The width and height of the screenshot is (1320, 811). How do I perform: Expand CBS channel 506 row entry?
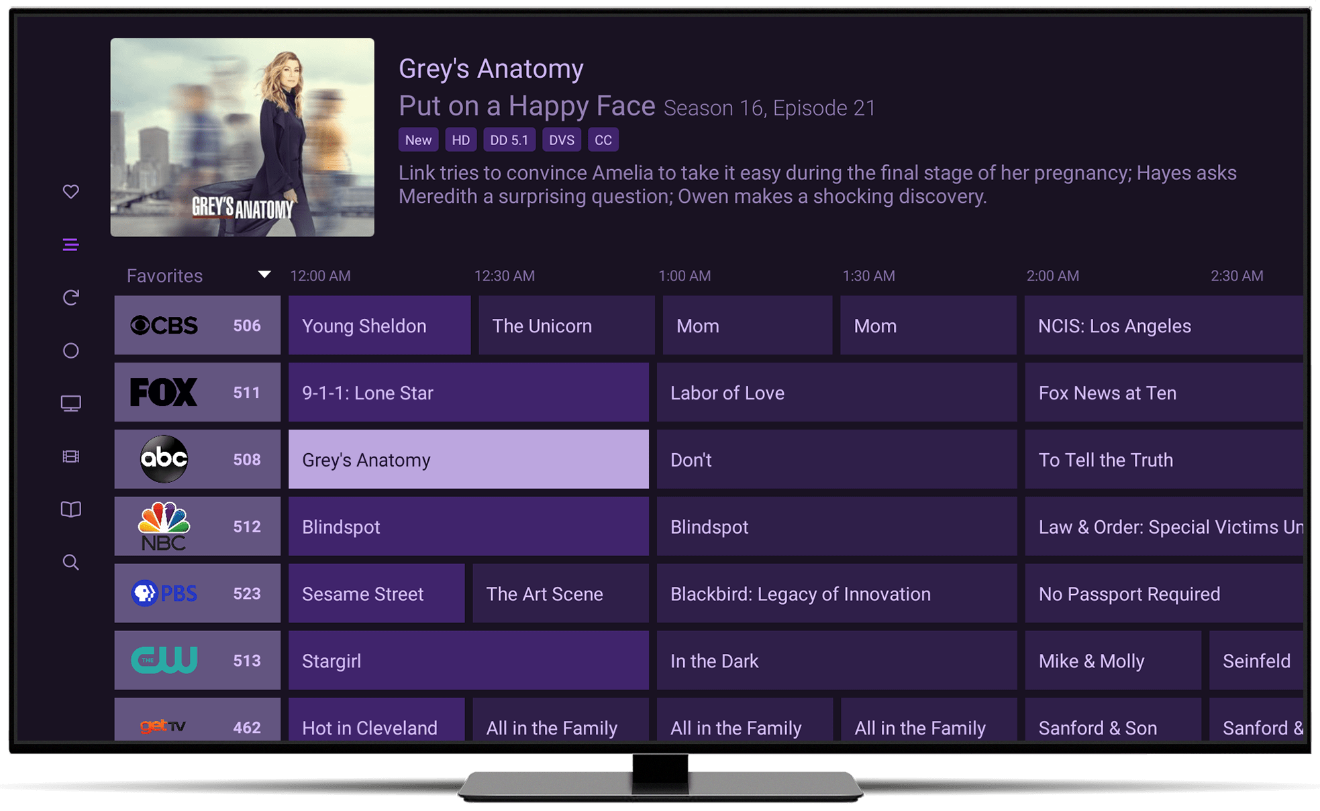[x=196, y=326]
